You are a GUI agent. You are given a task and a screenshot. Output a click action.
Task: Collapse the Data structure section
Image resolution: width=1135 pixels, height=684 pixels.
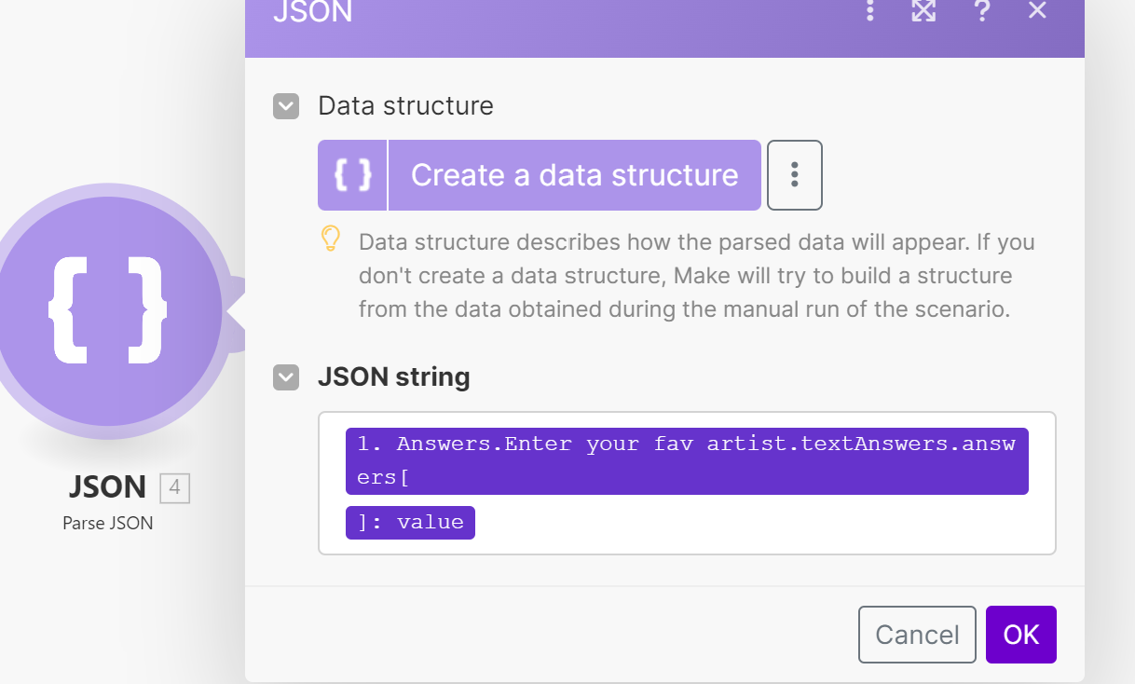(286, 106)
